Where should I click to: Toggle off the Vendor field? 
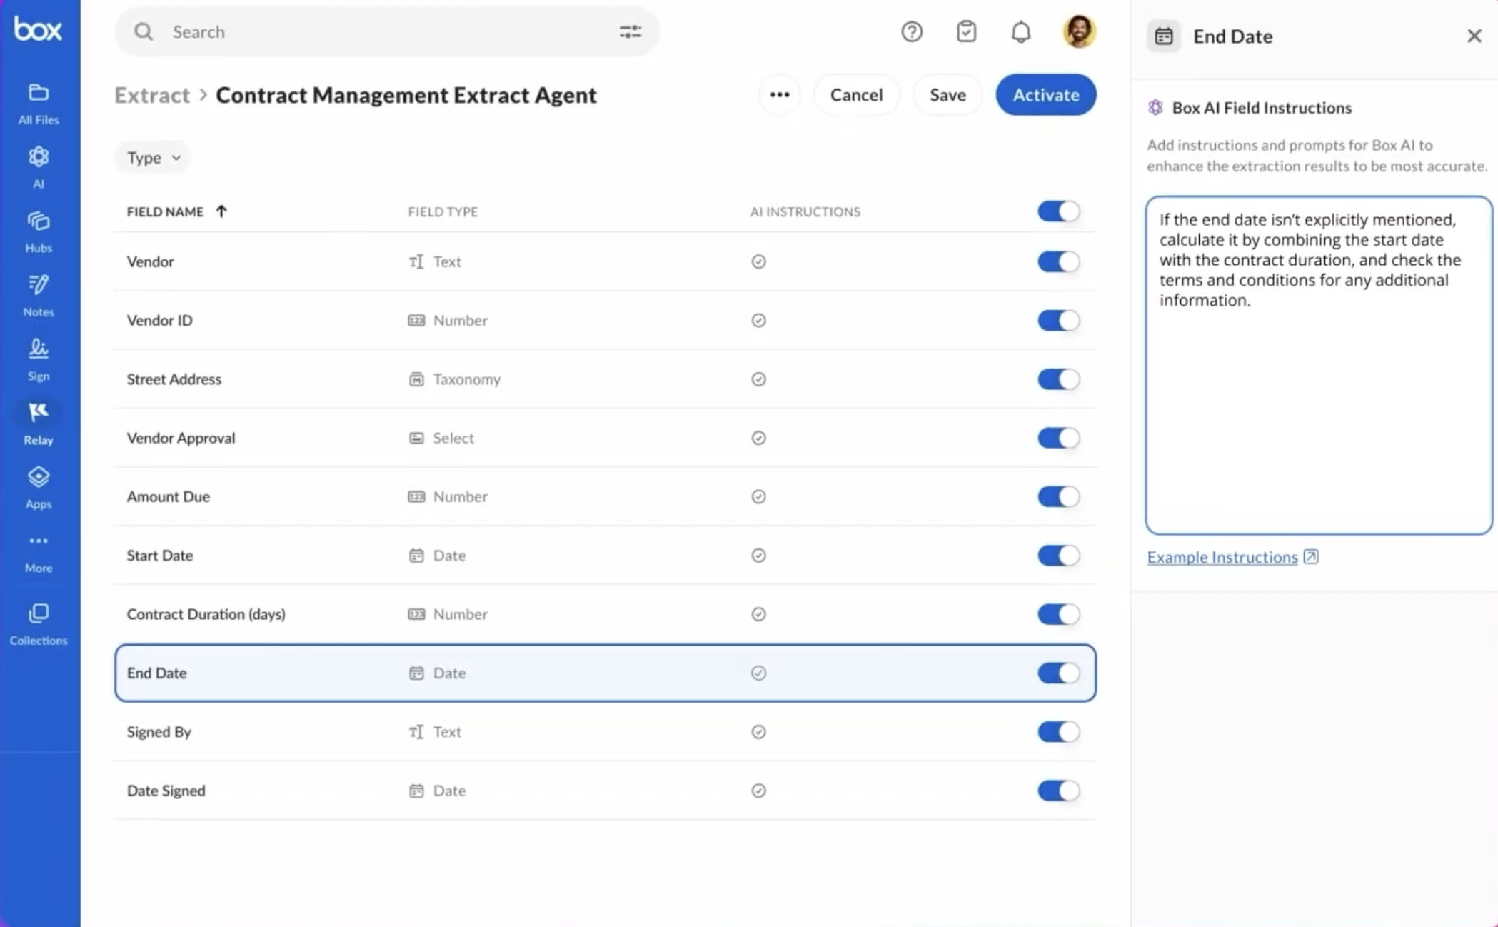point(1058,261)
